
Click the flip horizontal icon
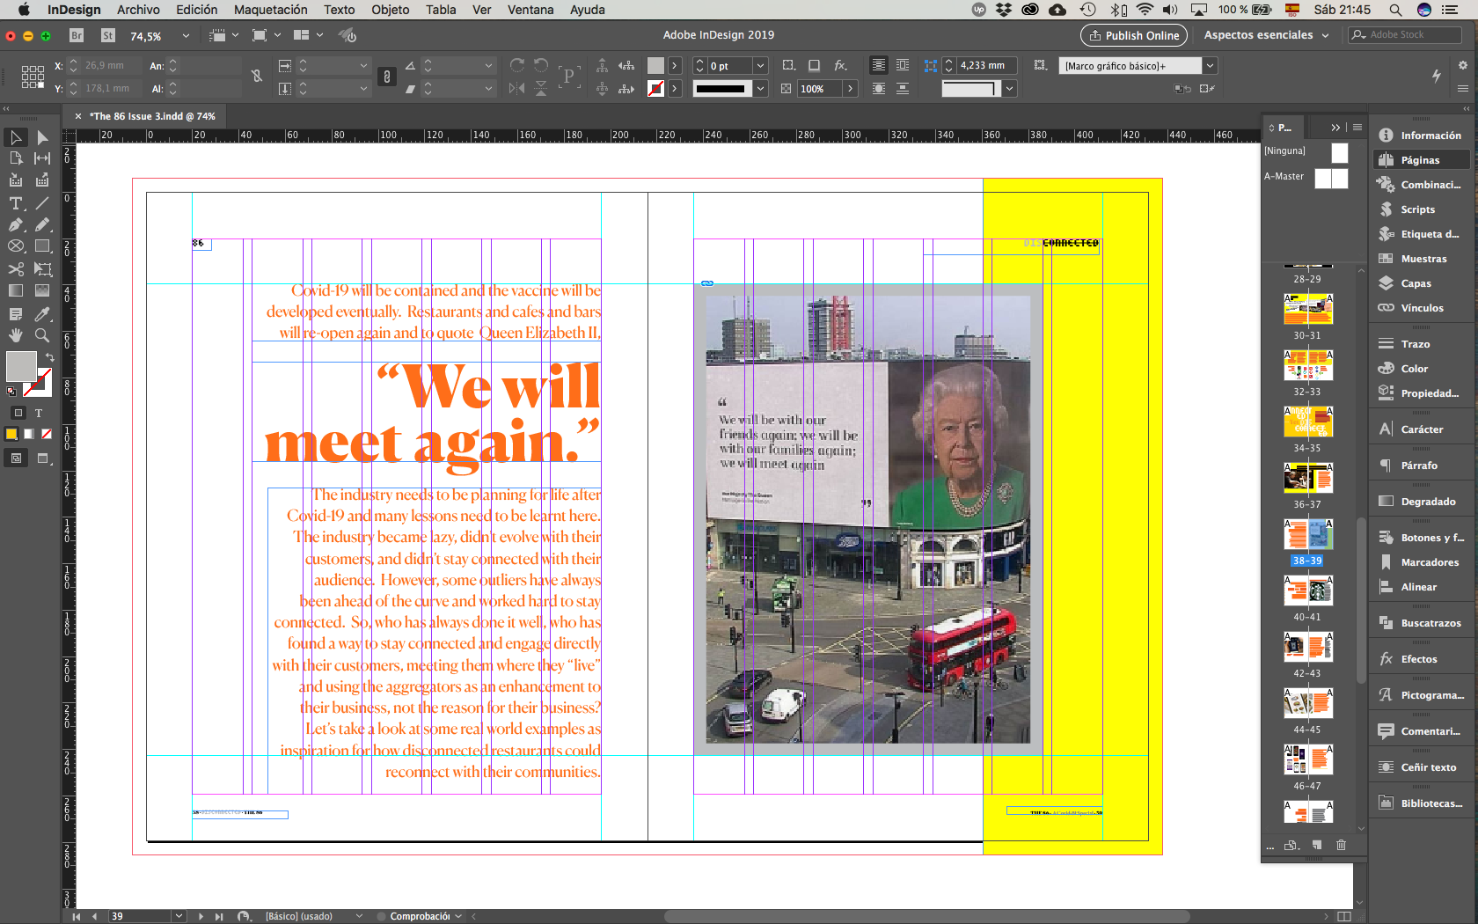(x=517, y=88)
